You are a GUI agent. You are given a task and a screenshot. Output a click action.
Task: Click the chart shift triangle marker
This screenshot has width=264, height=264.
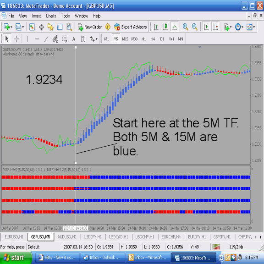200,47
